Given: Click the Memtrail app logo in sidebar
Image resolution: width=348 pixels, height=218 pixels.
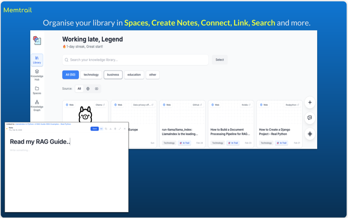Looking at the screenshot, I should [x=37, y=41].
